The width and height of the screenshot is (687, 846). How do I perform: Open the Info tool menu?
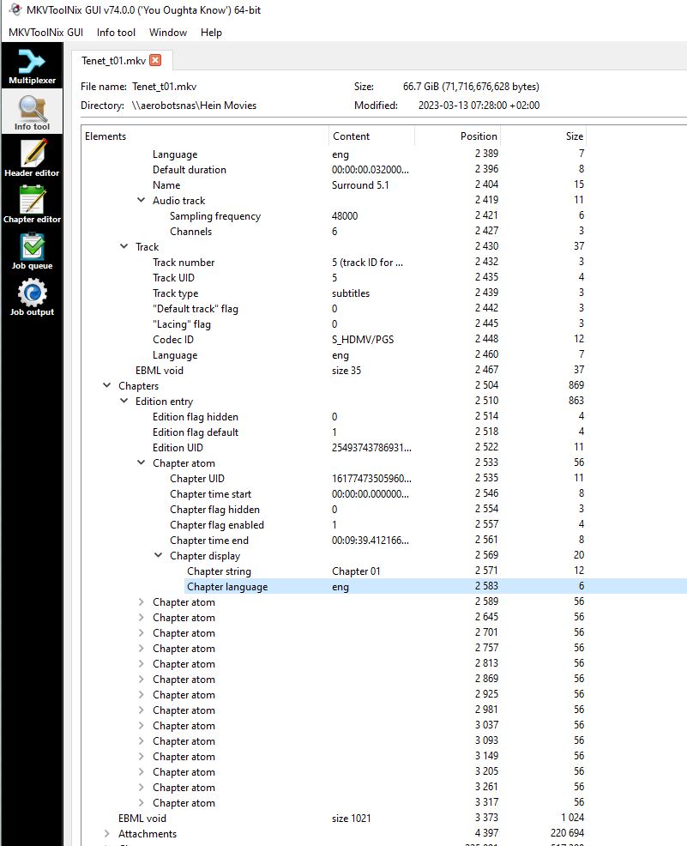[x=116, y=33]
